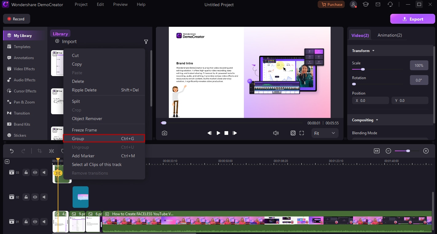Play the preview video
The image size is (437, 234).
(218, 133)
